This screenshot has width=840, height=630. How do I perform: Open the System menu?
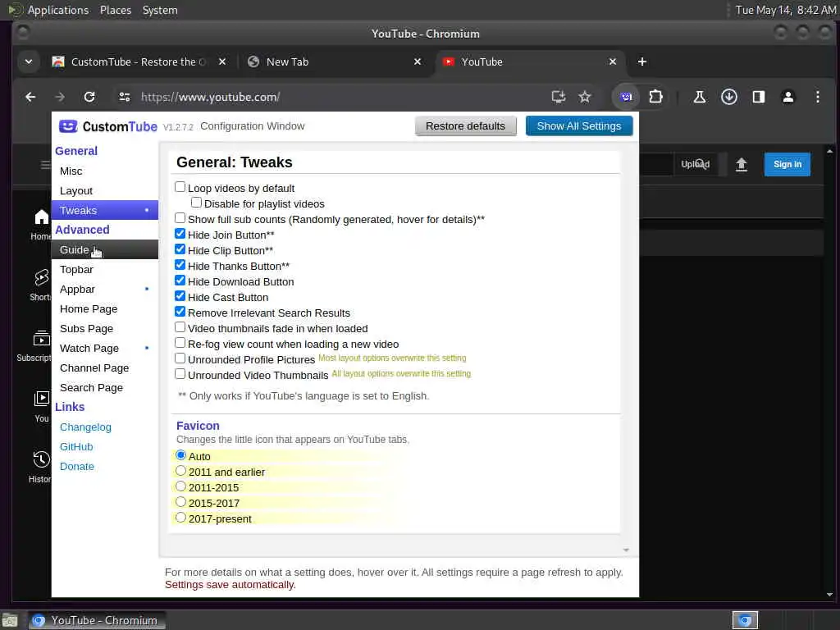160,10
